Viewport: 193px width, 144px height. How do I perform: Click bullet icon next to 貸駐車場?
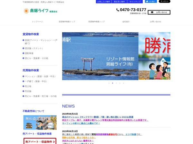coord(23,53)
